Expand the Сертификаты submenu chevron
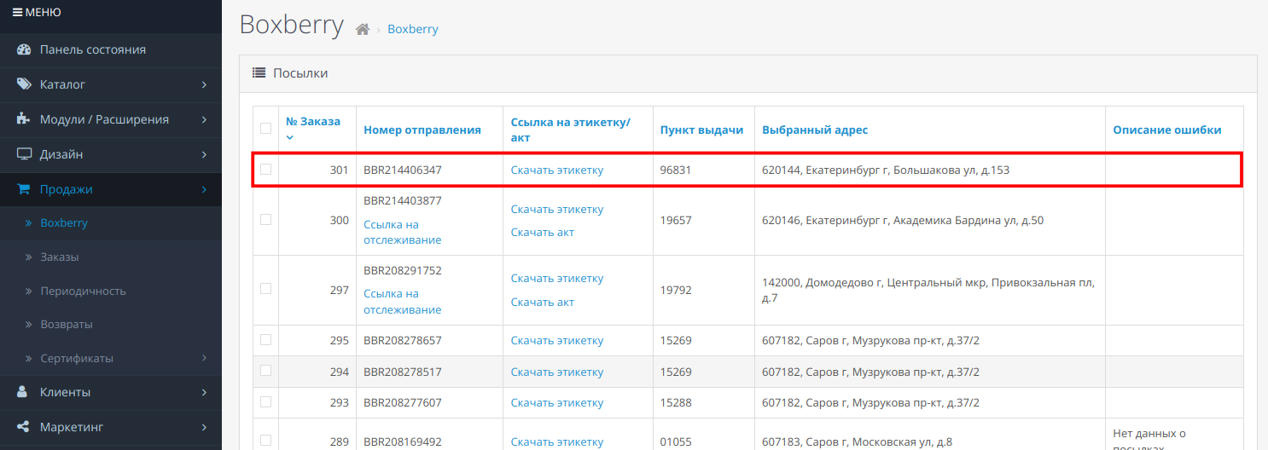This screenshot has width=1268, height=450. (205, 358)
